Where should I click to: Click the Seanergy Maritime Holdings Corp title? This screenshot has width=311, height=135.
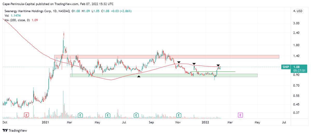28,11
